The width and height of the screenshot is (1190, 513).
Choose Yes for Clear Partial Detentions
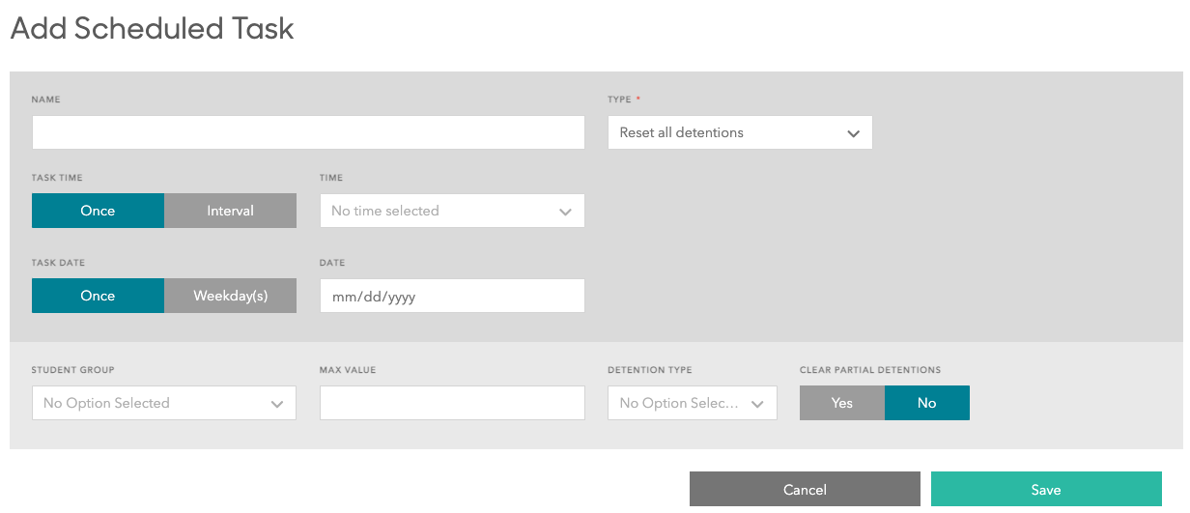841,403
